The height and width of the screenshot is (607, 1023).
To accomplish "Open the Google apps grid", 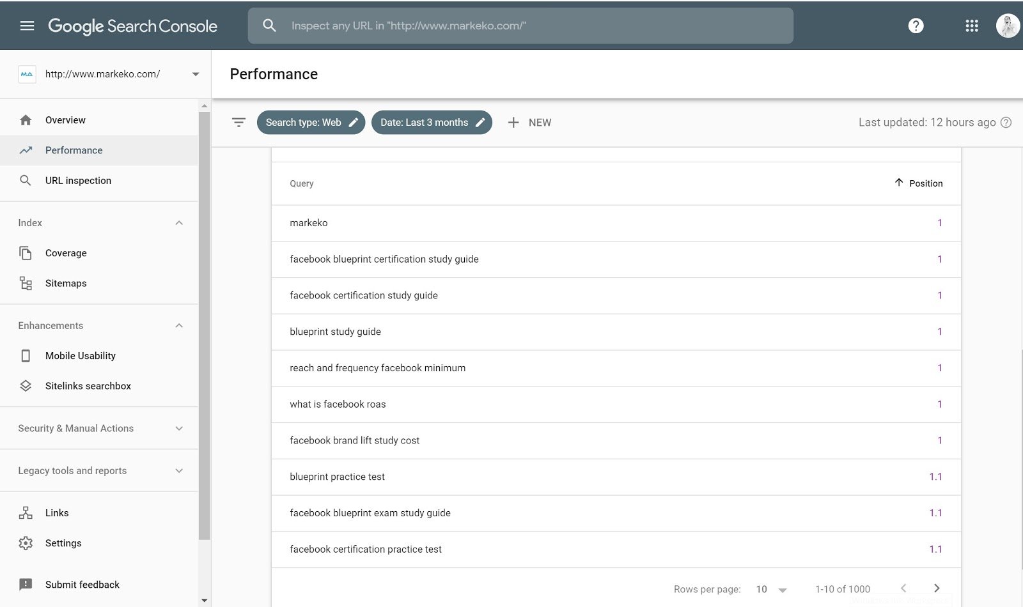I will (x=972, y=26).
